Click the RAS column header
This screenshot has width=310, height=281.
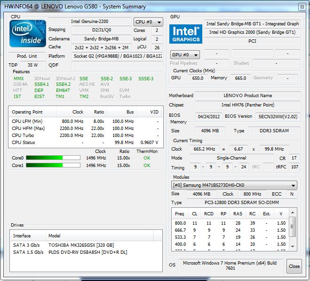238,214
